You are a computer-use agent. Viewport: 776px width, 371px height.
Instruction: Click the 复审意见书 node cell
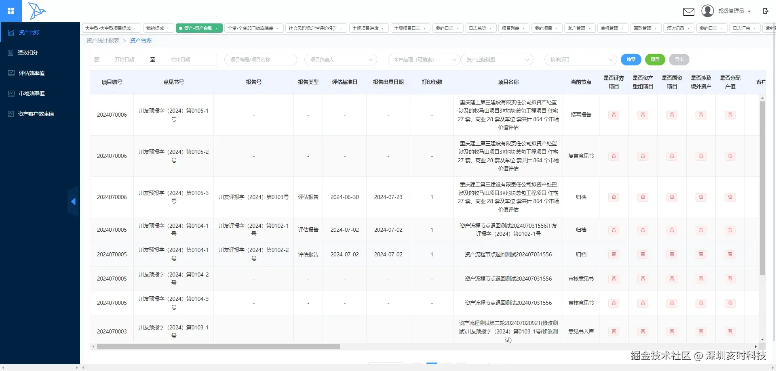(581, 156)
